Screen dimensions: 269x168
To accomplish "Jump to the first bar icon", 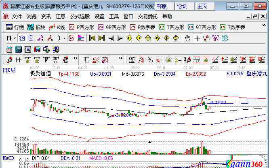I will pyautogui.click(x=92, y=38).
